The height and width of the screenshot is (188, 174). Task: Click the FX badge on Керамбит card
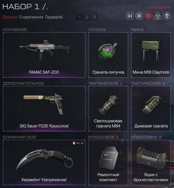(78, 143)
